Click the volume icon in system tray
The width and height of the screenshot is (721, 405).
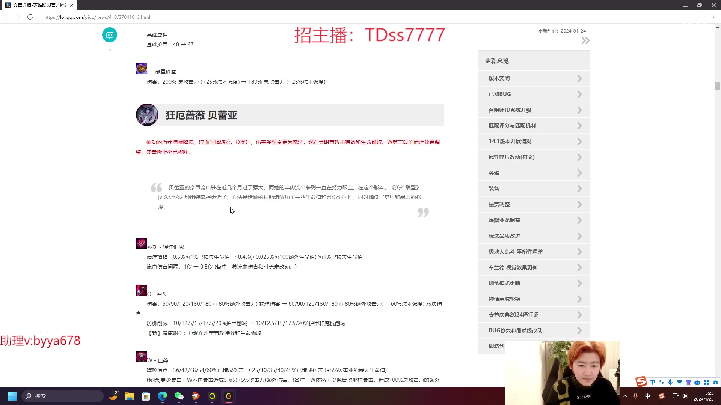(685, 396)
